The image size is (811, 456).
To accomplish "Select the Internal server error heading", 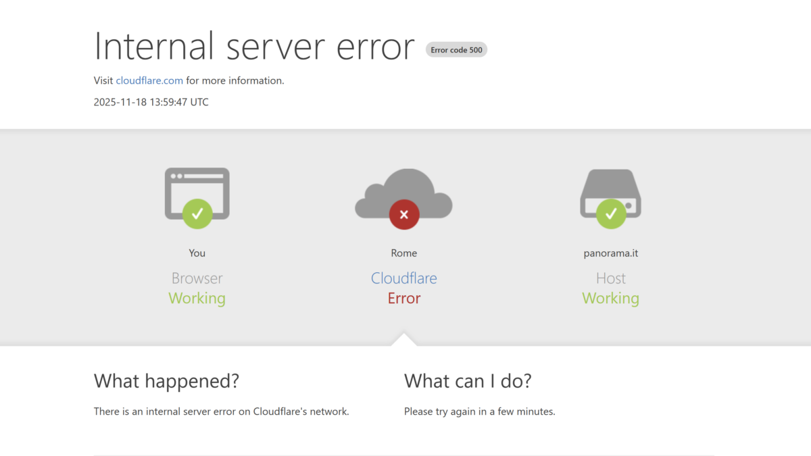I will coord(253,46).
